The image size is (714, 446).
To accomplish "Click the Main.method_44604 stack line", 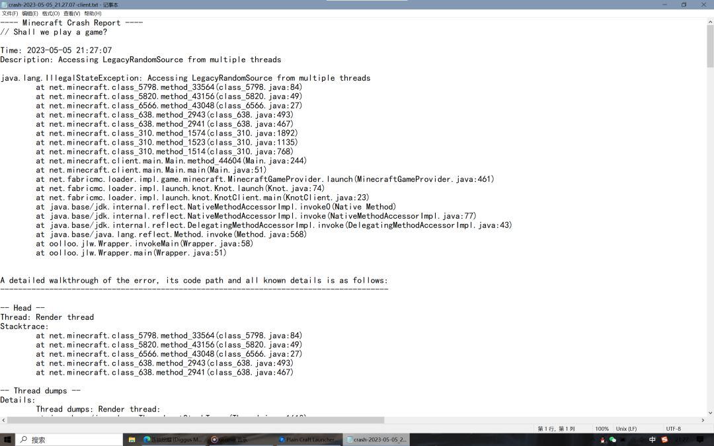I will pyautogui.click(x=171, y=161).
